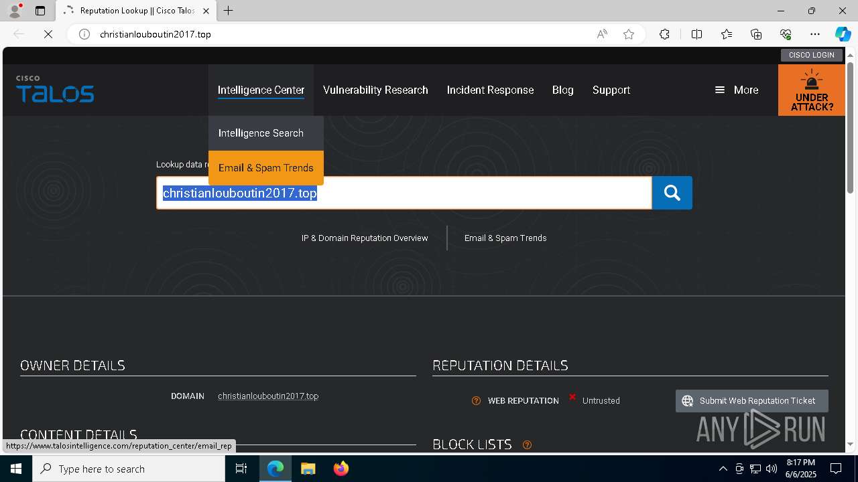Click the reputation lookup search field

pyautogui.click(x=404, y=193)
